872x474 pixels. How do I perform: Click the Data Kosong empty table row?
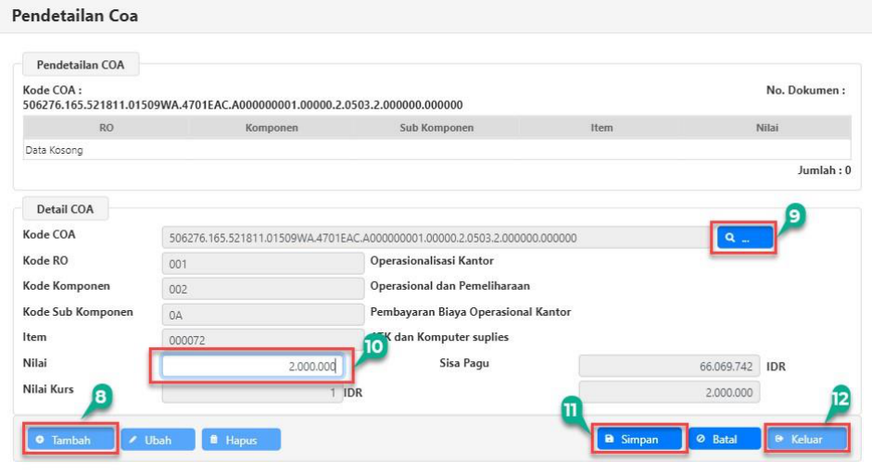(x=436, y=150)
